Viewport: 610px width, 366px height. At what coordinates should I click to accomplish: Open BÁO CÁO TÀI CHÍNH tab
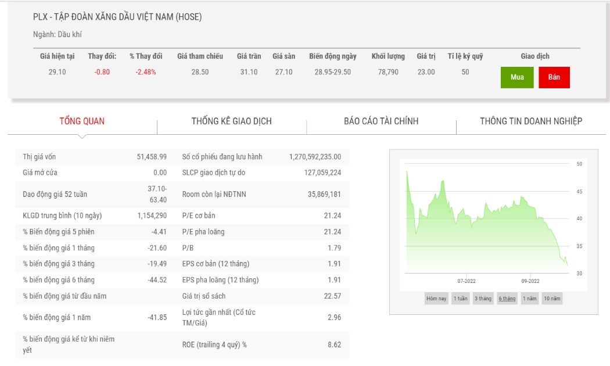point(381,121)
